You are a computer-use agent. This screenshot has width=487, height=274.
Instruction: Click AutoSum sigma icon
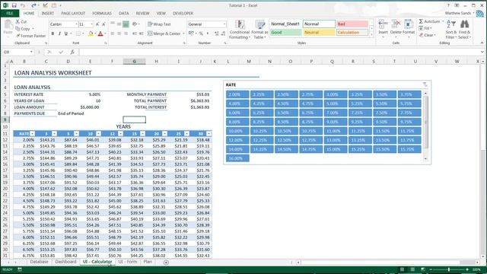pos(421,21)
